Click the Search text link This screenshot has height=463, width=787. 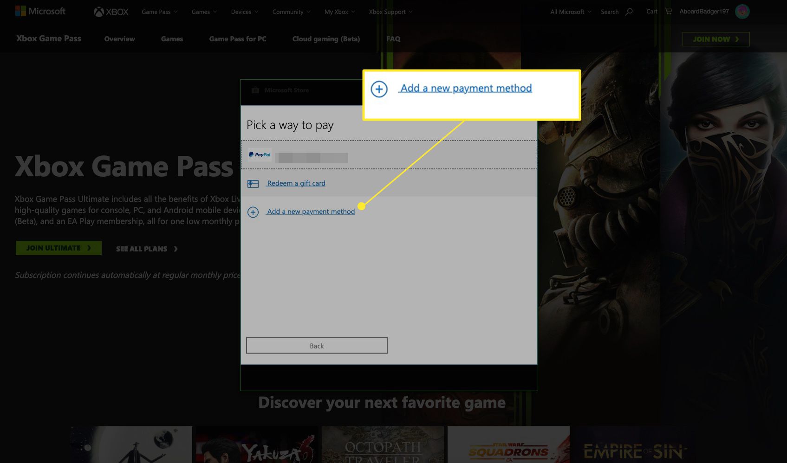click(x=610, y=12)
